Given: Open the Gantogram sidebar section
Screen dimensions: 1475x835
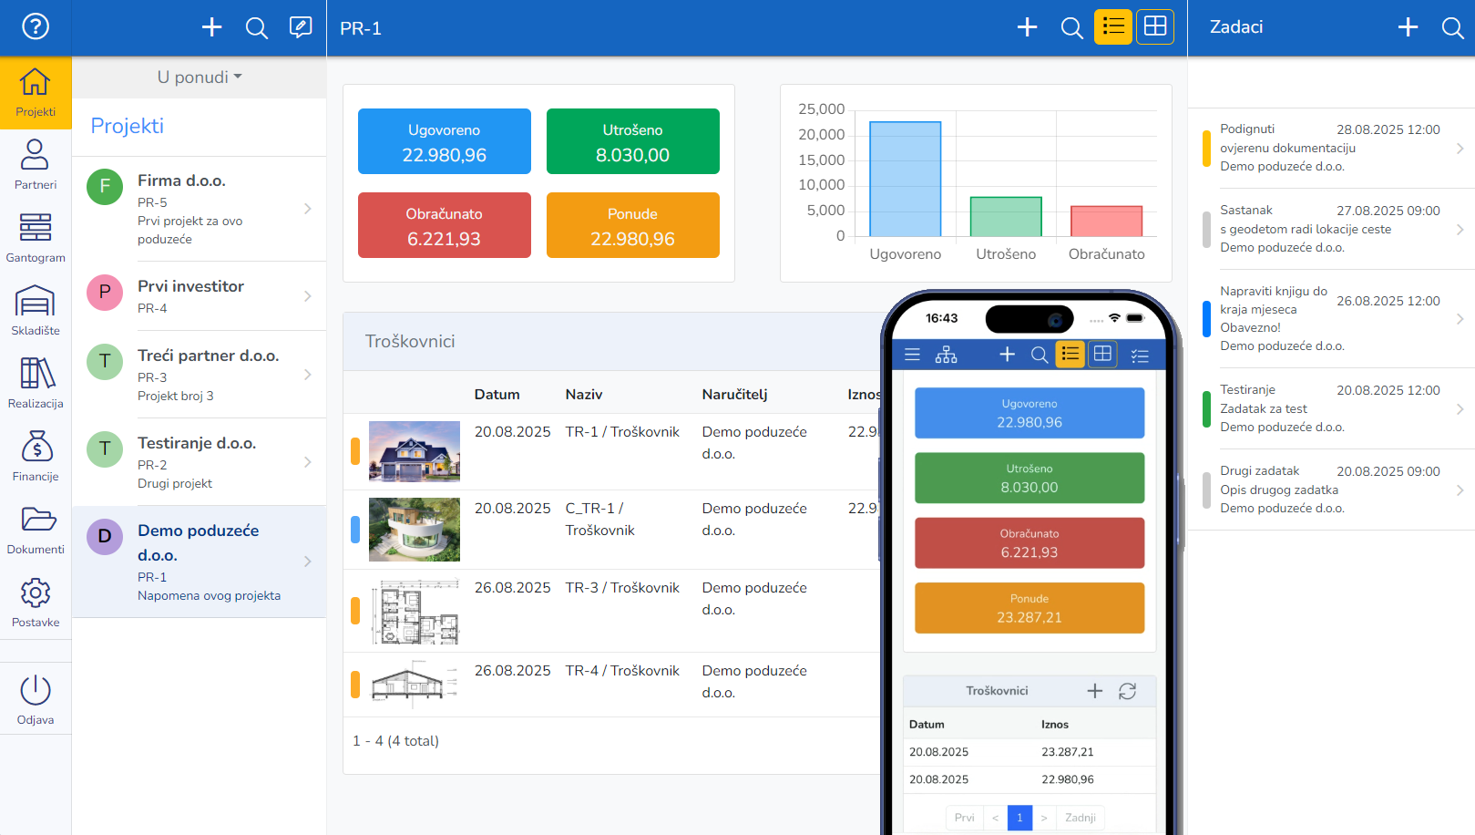Looking at the screenshot, I should tap(36, 237).
